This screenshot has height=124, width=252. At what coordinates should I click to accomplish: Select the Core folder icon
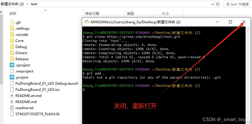point(12,40)
